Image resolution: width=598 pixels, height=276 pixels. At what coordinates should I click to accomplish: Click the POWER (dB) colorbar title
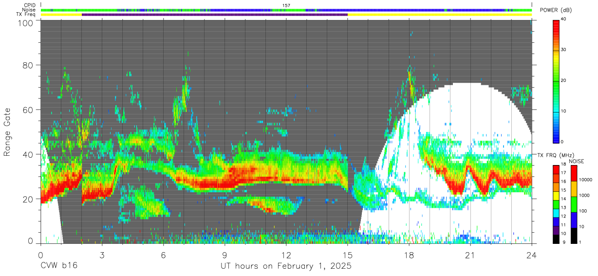point(556,10)
